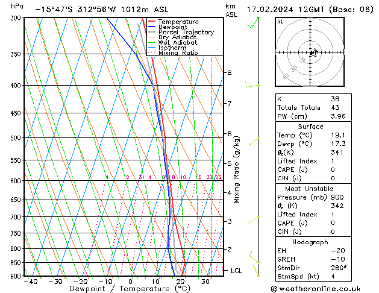Image resolution: width=379 pixels, height=293 pixels.
Task: Select the 300 pressure level label
Action: 17,18
